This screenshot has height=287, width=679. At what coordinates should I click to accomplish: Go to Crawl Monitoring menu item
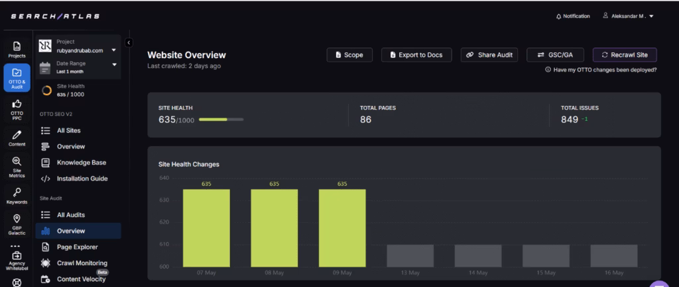[82, 263]
